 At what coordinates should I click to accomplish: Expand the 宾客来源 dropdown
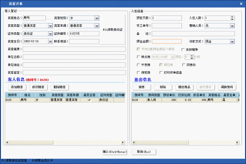pyautogui.click(x=97, y=26)
